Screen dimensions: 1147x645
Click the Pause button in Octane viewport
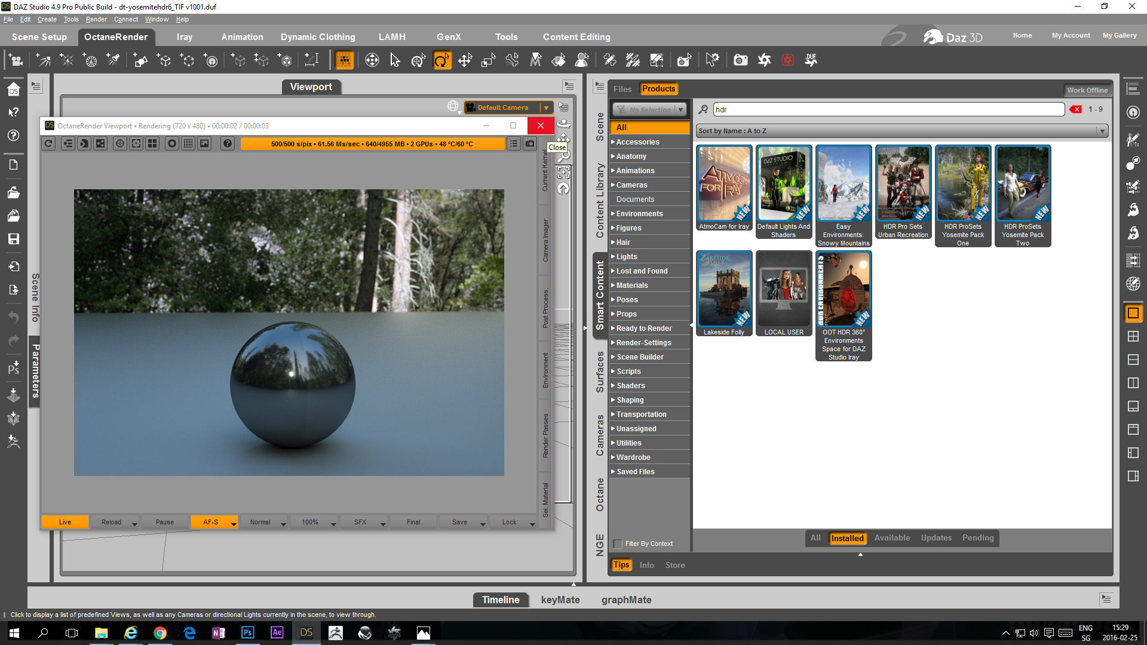[164, 522]
